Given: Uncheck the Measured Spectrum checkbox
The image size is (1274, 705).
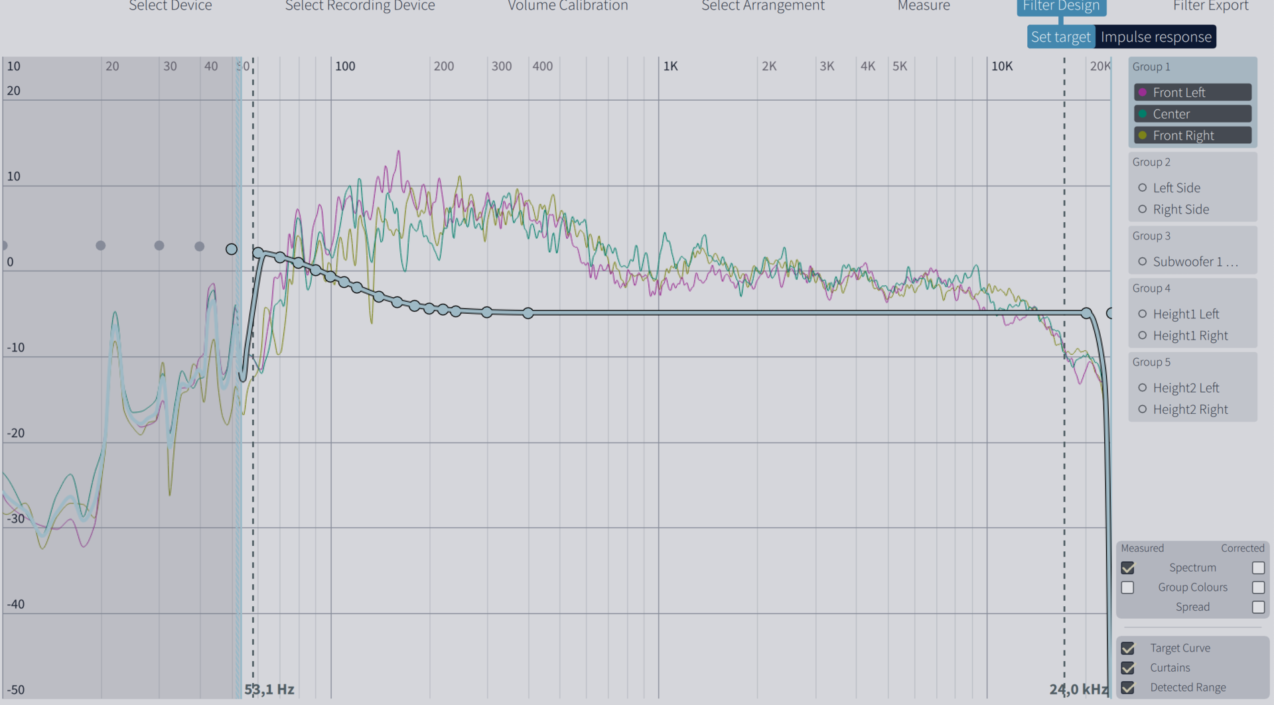Looking at the screenshot, I should click(1127, 568).
